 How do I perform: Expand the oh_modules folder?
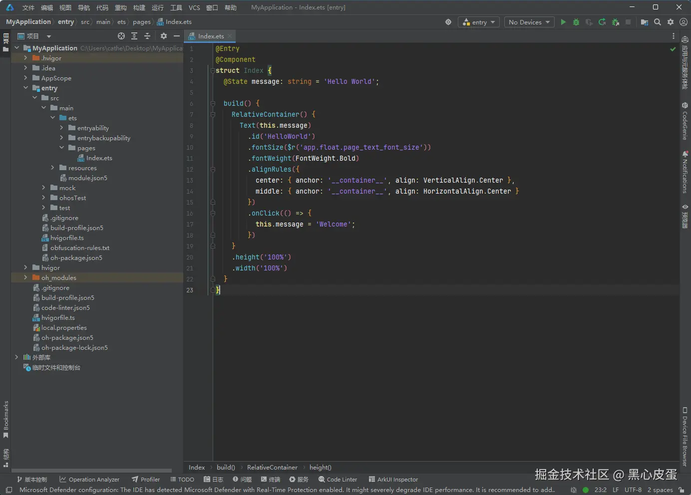click(25, 278)
